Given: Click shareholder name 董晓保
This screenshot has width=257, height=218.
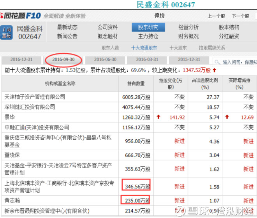Looking at the screenshot, I should pos(12,155).
